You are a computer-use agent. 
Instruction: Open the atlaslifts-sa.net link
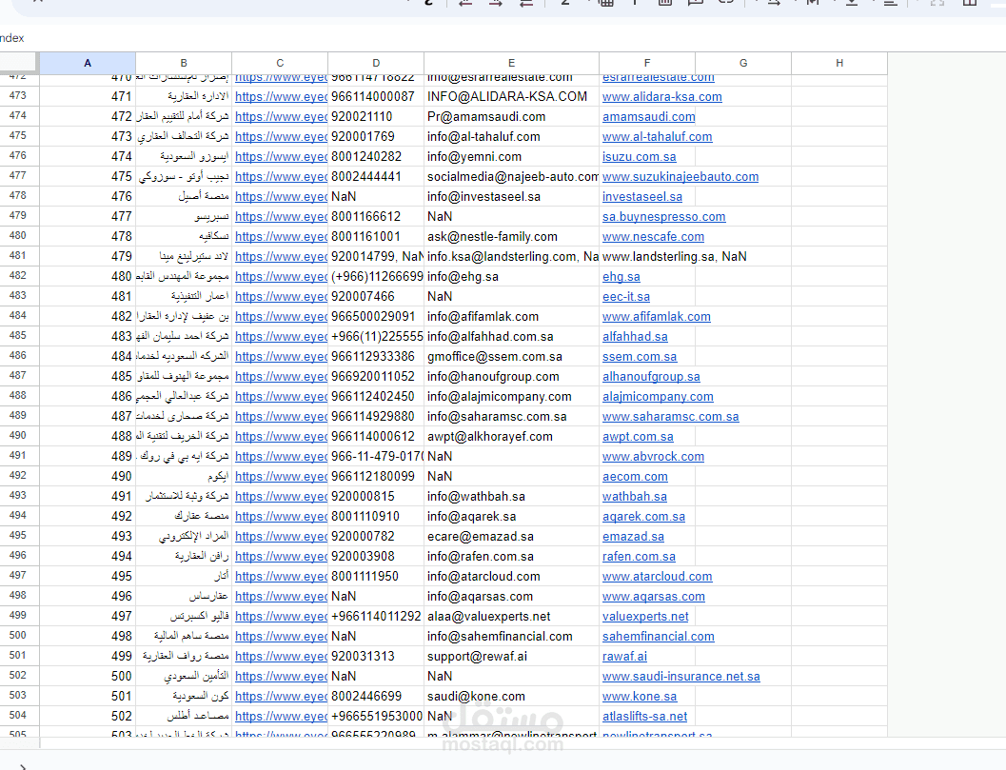pyautogui.click(x=644, y=716)
